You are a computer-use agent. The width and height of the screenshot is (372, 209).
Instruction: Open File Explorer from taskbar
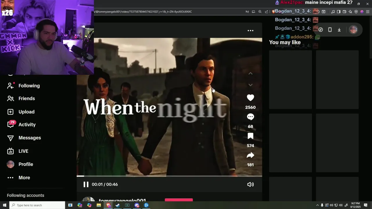(x=99, y=205)
